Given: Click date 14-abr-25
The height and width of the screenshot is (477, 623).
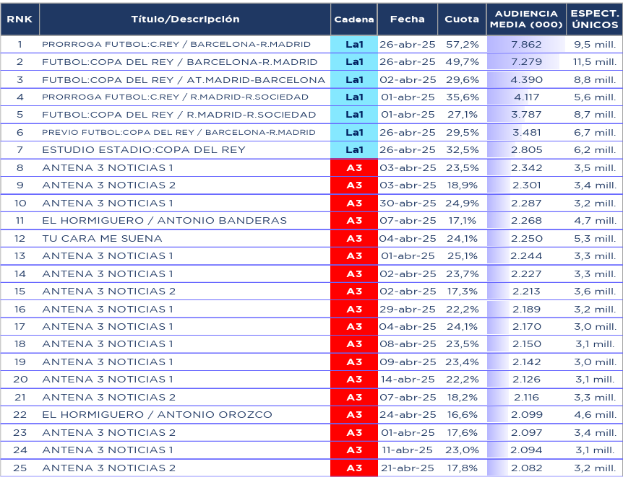Looking at the screenshot, I should [408, 380].
